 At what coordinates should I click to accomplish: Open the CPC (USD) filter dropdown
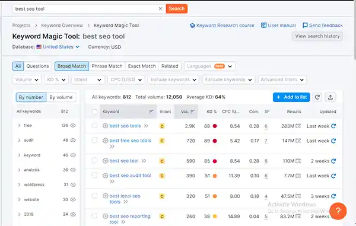[x=126, y=79]
